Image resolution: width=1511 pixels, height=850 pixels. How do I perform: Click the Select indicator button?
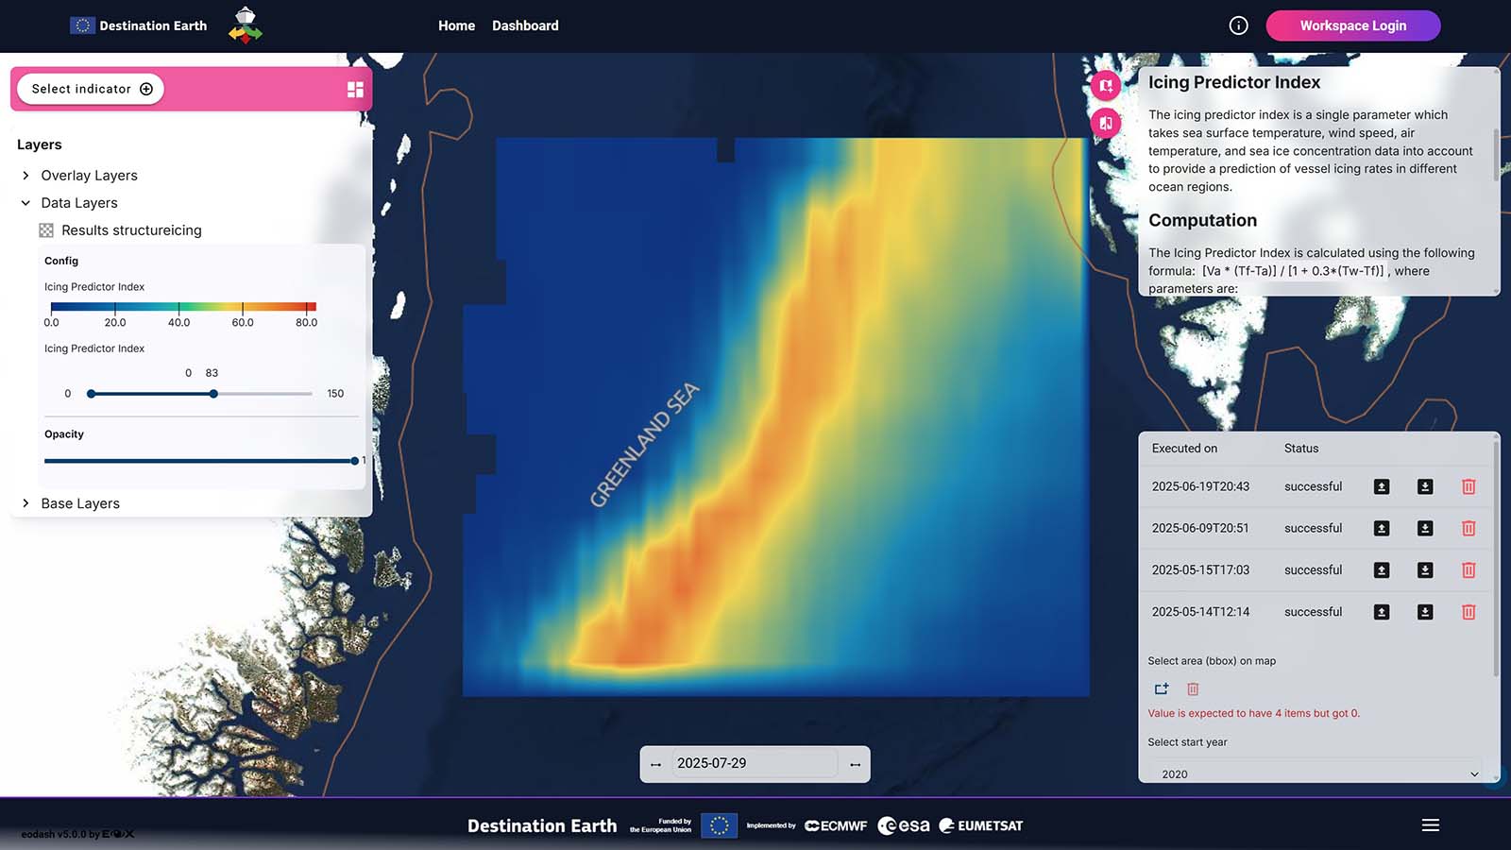pos(92,89)
